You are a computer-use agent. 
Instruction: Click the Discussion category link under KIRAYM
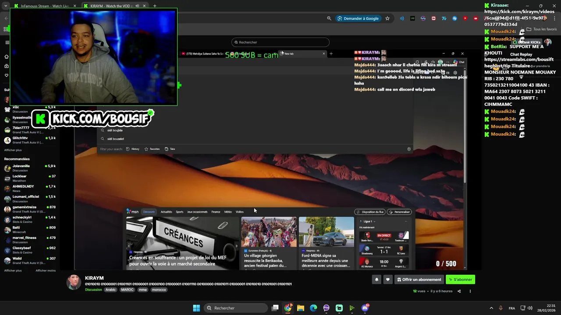[93, 290]
